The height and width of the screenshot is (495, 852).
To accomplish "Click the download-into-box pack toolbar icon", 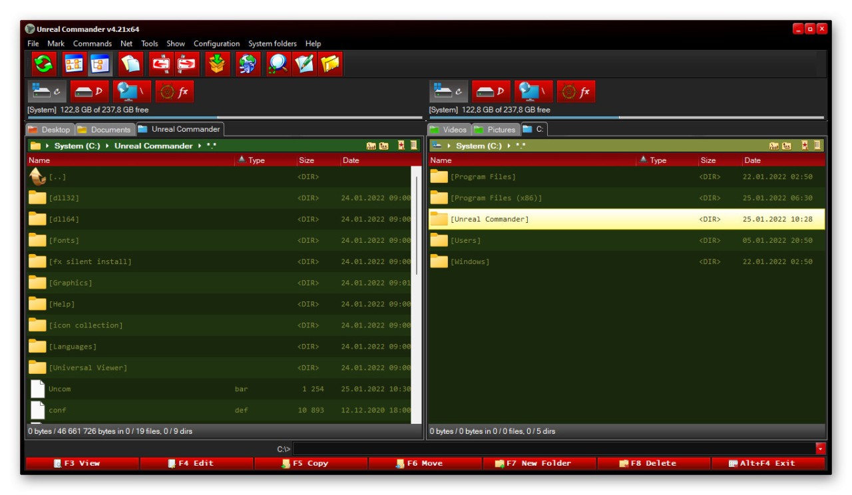I will (x=217, y=64).
